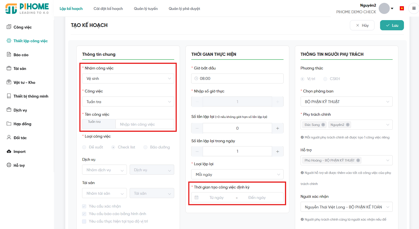Viewport: 419px width, 229px height.
Task: Click the Vietnam flag language icon
Action: tap(402, 8)
